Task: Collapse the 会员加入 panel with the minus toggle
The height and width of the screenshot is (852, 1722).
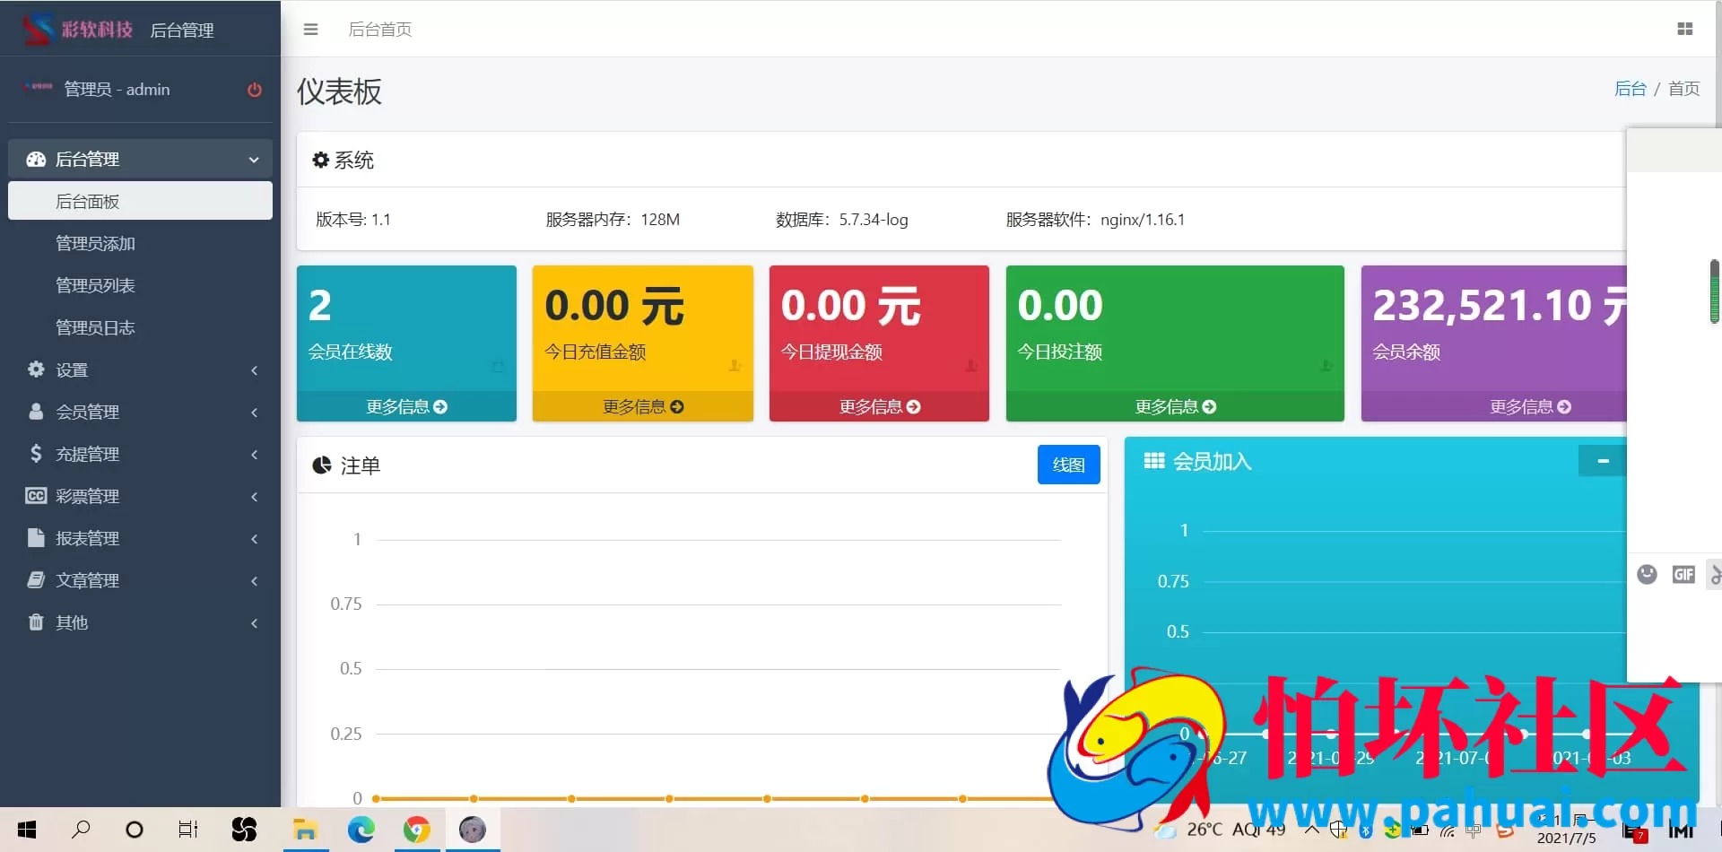Action: (x=1604, y=461)
